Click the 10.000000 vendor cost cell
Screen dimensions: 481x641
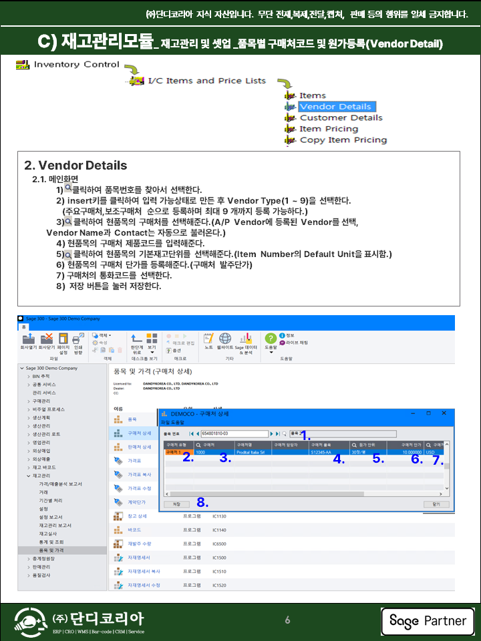(405, 453)
